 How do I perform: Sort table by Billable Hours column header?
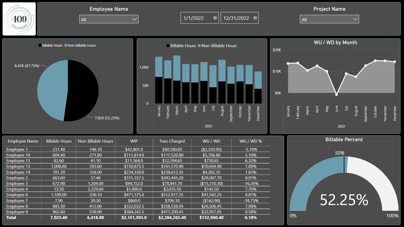click(59, 141)
